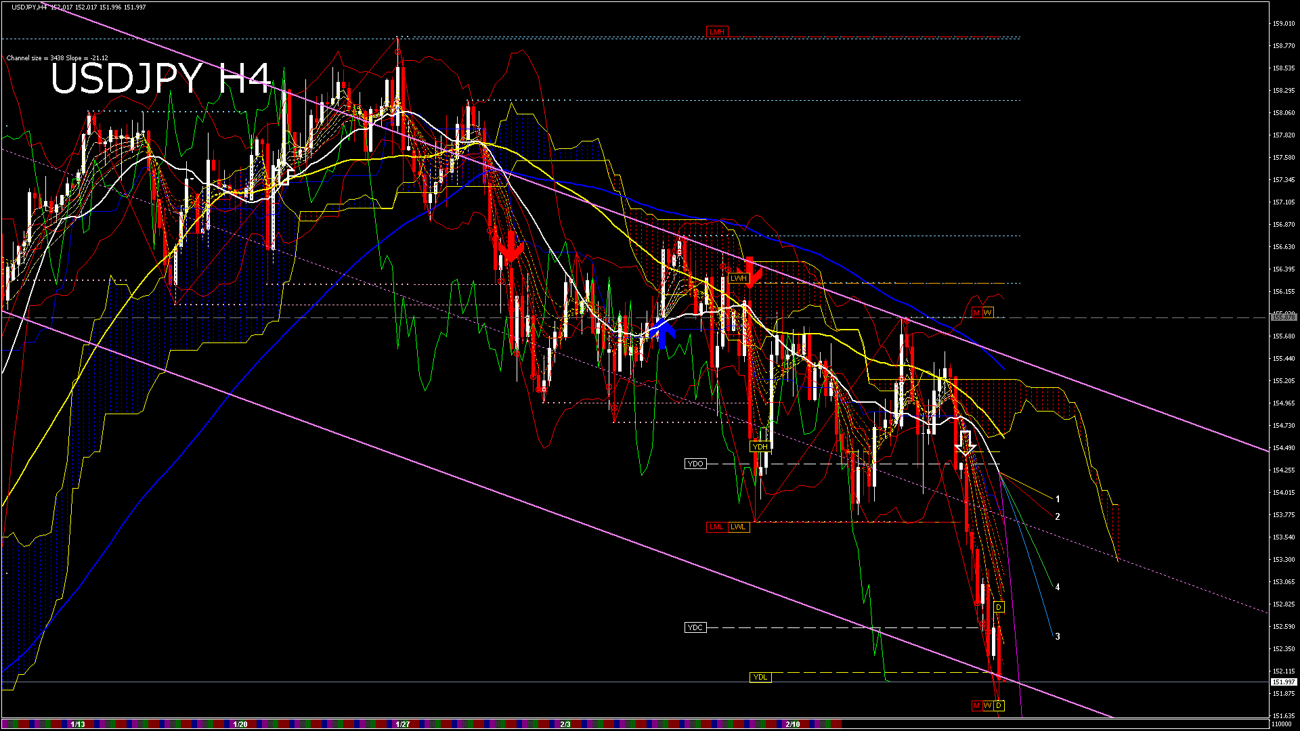Click the 158.770 price axis label
The width and height of the screenshot is (1300, 731).
tap(1284, 46)
